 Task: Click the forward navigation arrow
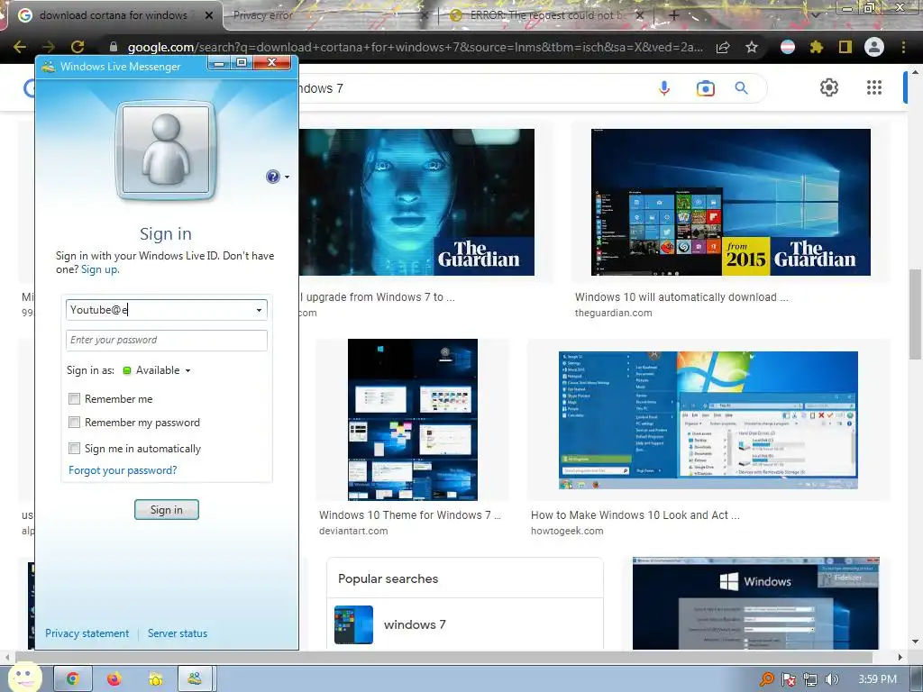[49, 47]
